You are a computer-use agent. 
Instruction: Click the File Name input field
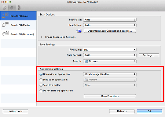coord(108,50)
